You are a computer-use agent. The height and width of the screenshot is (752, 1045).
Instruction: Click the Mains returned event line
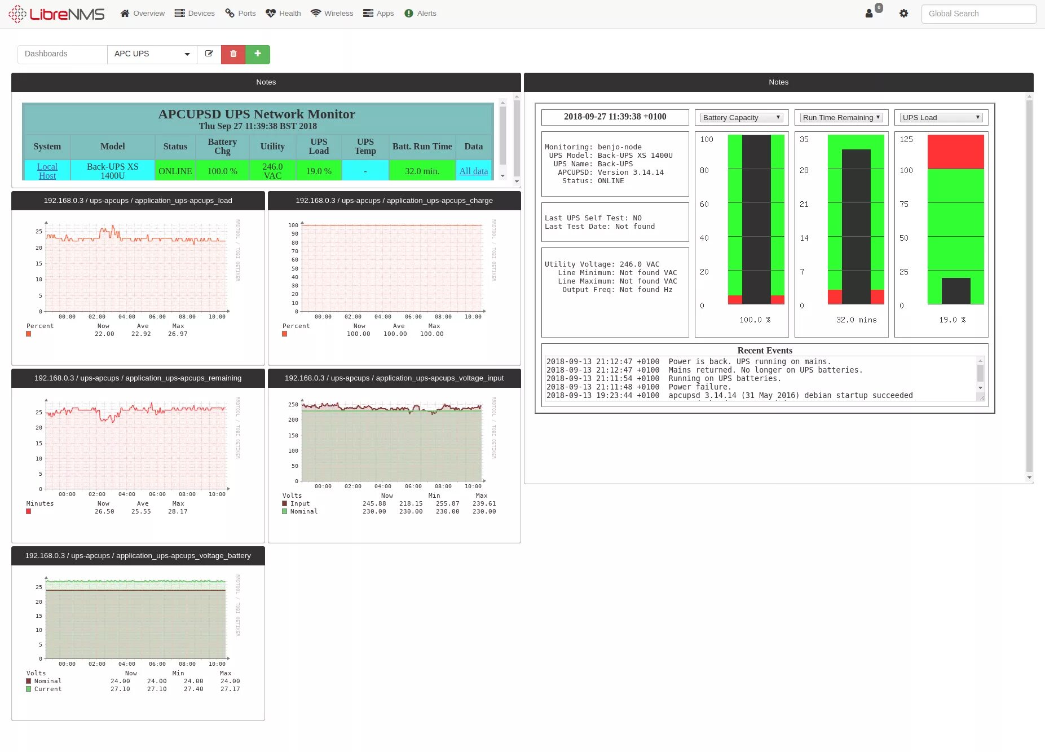[x=704, y=370]
